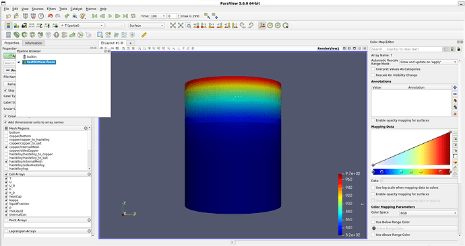This screenshot has width=465, height=246.
Task: Rotate view 90 degrees clockwise icon
Action: pos(243,26)
